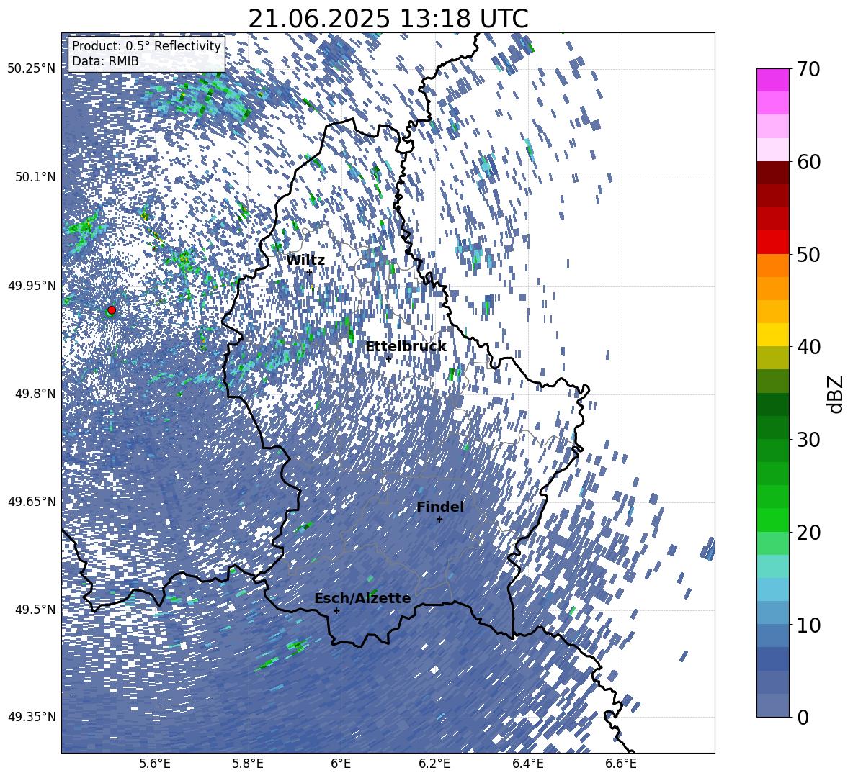Click the Ettelbruck cross marker
Image resolution: width=853 pixels, height=778 pixels.
point(388,358)
